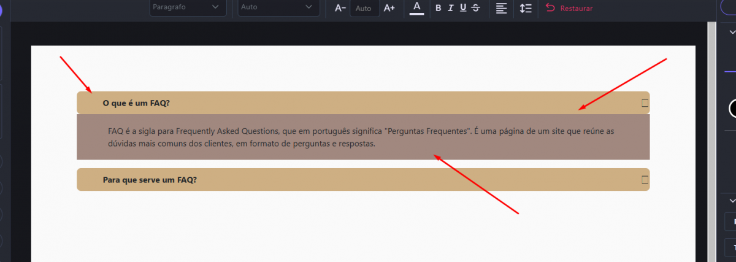Click the "O que é um FAQ?" heading
The image size is (736, 262).
pos(136,103)
